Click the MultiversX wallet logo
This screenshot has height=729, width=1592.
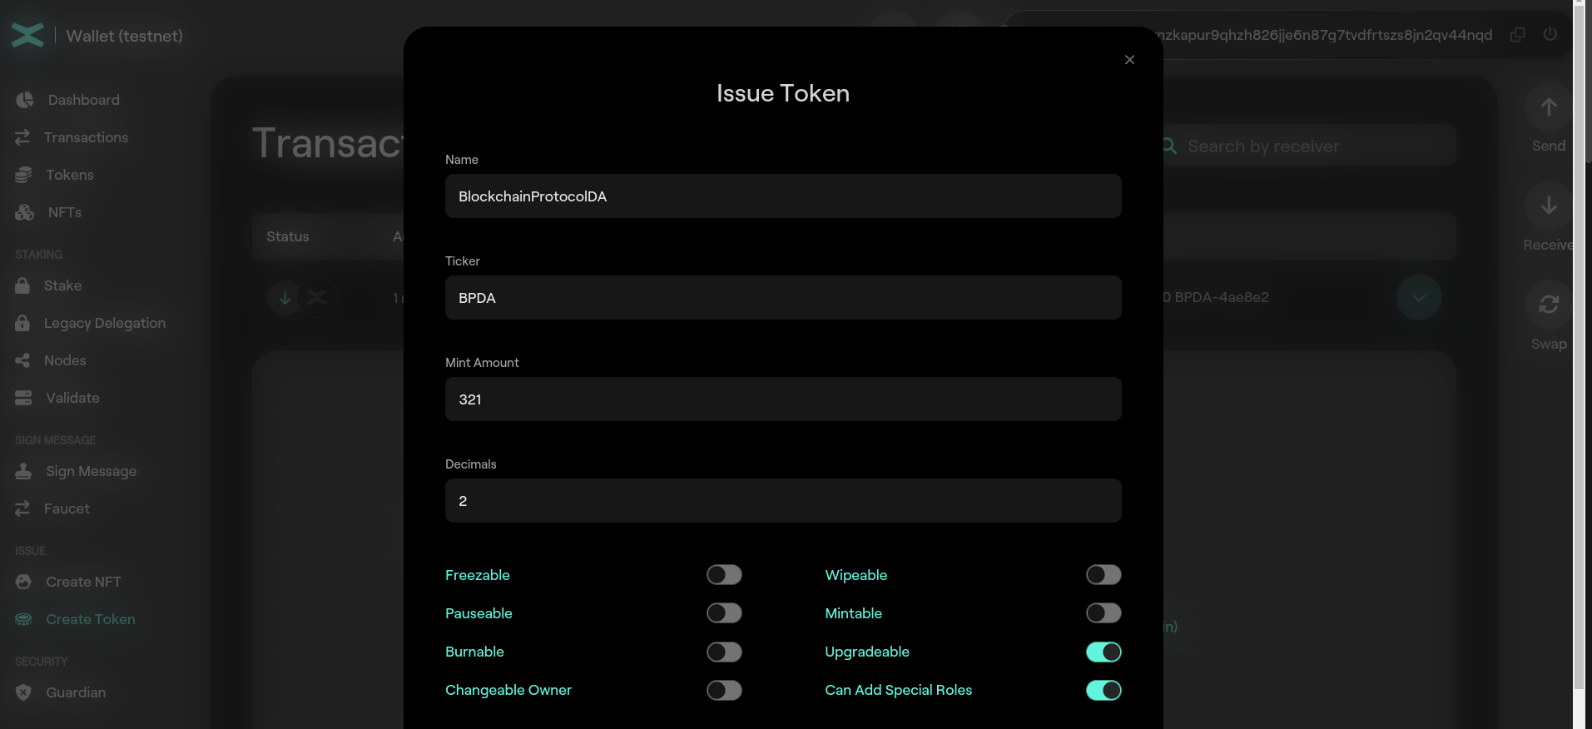(x=27, y=35)
